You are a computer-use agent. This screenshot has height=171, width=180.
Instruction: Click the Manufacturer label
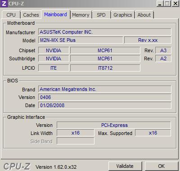(x=21, y=32)
